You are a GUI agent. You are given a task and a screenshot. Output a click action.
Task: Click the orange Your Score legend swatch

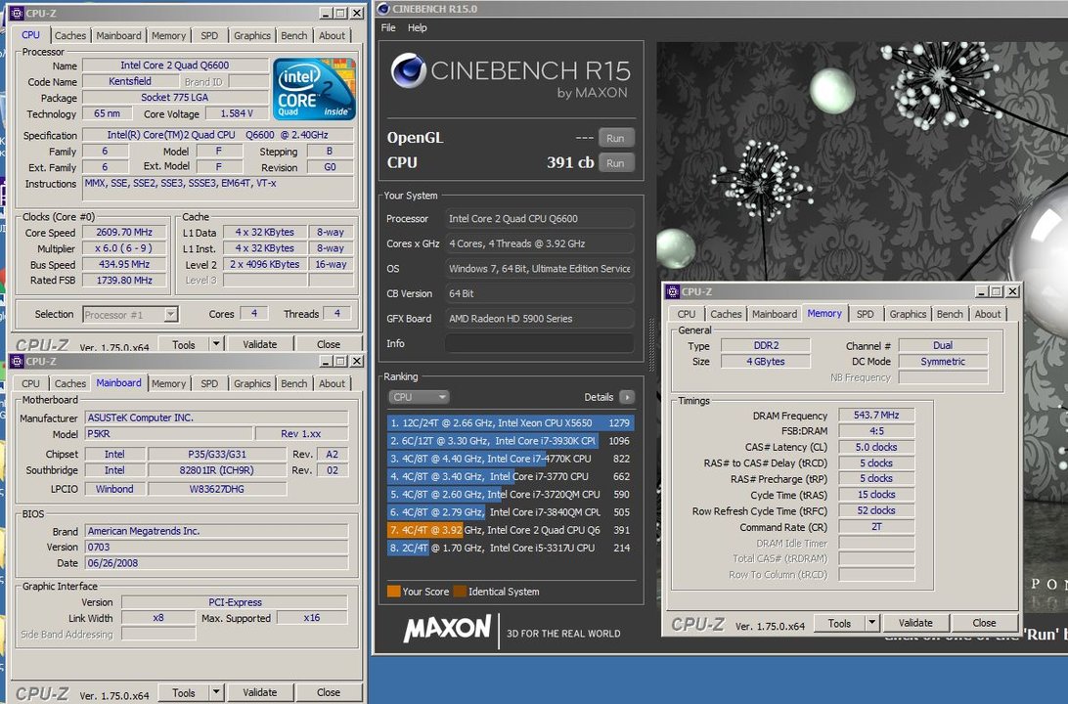[394, 591]
